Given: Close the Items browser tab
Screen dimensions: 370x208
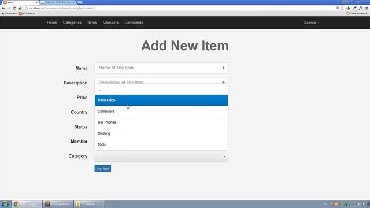Looking at the screenshot, I should 36,2.
